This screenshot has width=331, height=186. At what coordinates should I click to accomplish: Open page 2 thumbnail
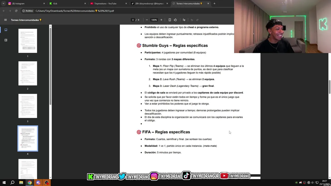(28, 73)
